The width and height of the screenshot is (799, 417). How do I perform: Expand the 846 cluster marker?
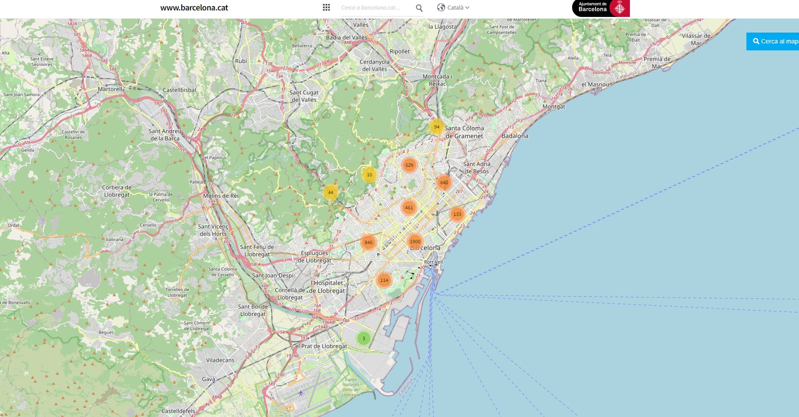[369, 242]
